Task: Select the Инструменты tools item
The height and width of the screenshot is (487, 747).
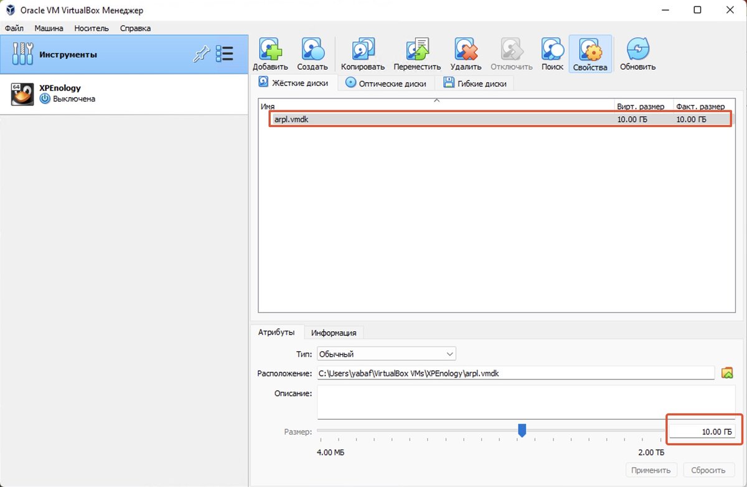Action: pyautogui.click(x=124, y=54)
